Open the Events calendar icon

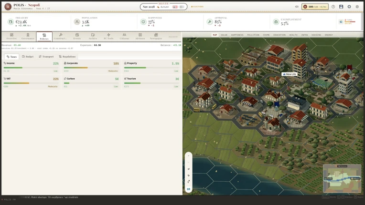[77, 35]
